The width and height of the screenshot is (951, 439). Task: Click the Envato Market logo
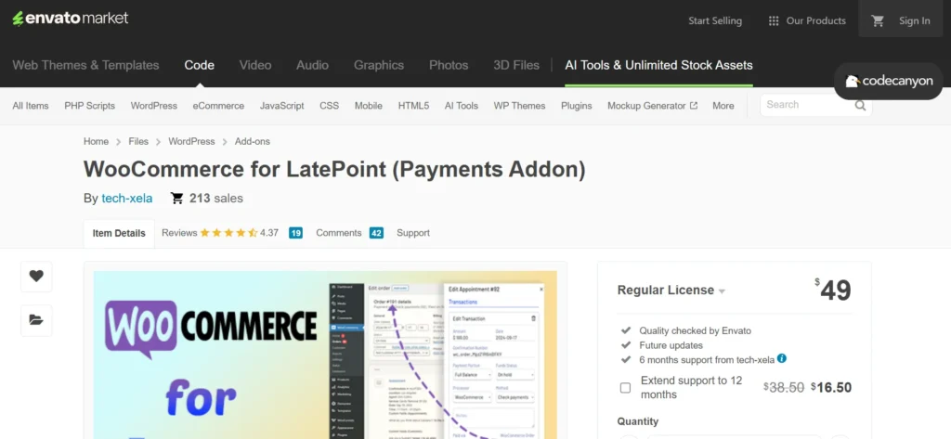(71, 19)
